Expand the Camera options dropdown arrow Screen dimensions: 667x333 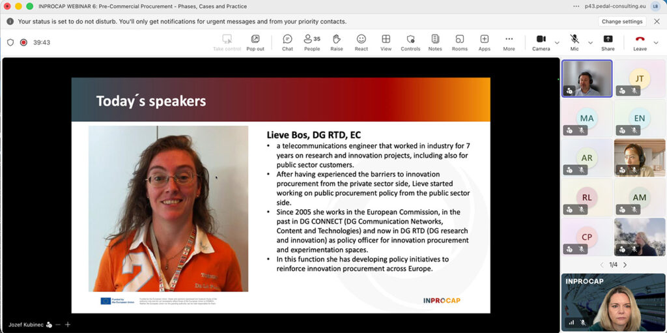click(x=557, y=43)
